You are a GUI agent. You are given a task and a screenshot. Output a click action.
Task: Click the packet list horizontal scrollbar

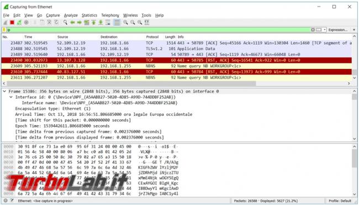(x=131, y=83)
